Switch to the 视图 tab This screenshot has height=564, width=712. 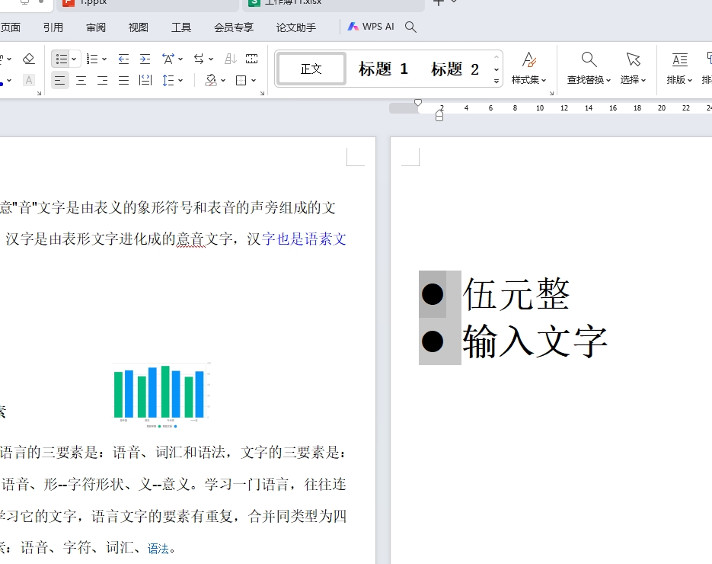pyautogui.click(x=139, y=27)
